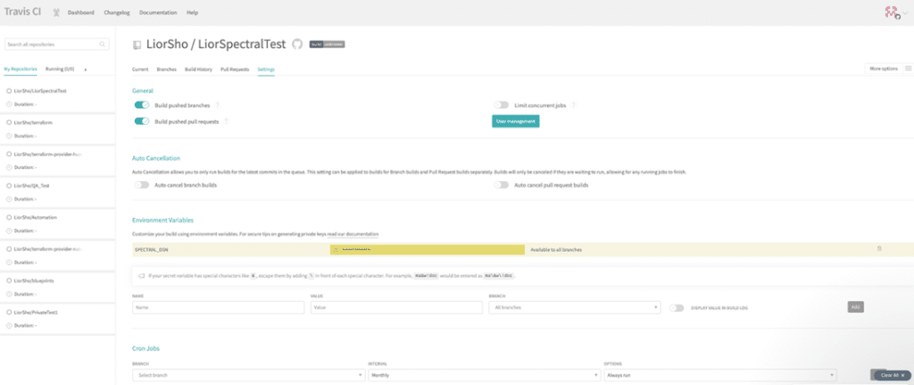914x385 pixels.
Task: Open the Monthly interval dropdown
Action: coord(485,375)
